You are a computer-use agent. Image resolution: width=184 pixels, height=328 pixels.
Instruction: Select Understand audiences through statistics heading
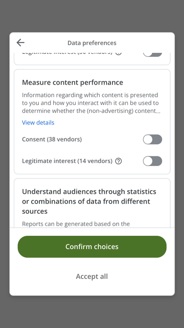coord(89,201)
